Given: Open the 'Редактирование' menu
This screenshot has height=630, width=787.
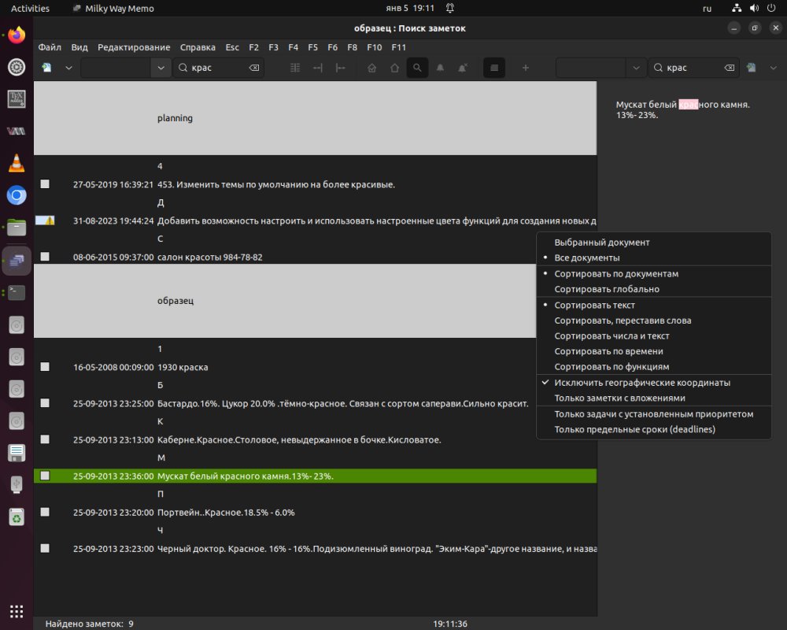Looking at the screenshot, I should pos(134,47).
